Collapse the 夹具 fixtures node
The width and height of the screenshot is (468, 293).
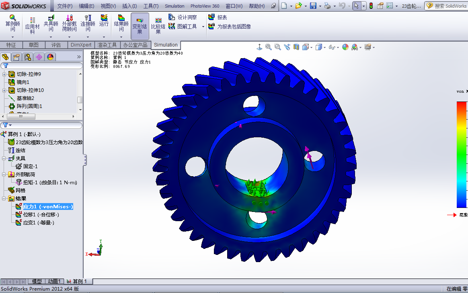click(4, 158)
